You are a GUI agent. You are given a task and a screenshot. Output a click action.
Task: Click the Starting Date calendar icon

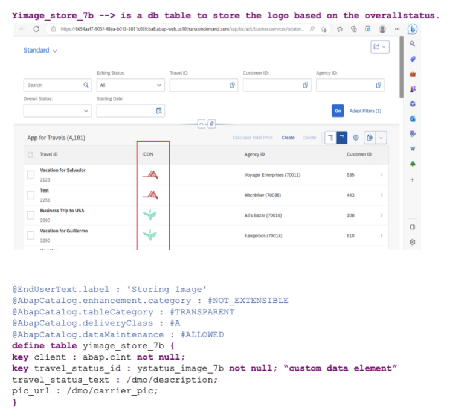tap(159, 111)
